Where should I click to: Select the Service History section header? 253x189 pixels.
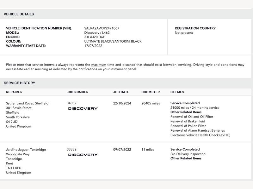[20, 83]
